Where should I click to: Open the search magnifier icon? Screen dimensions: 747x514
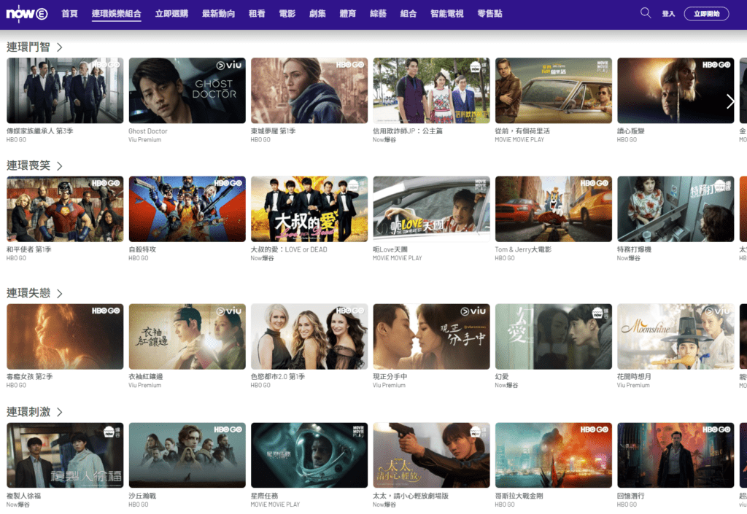[645, 13]
